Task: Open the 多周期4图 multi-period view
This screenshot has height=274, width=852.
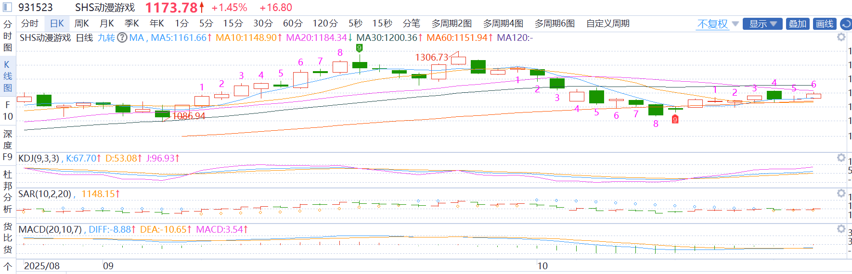Action: [x=503, y=24]
